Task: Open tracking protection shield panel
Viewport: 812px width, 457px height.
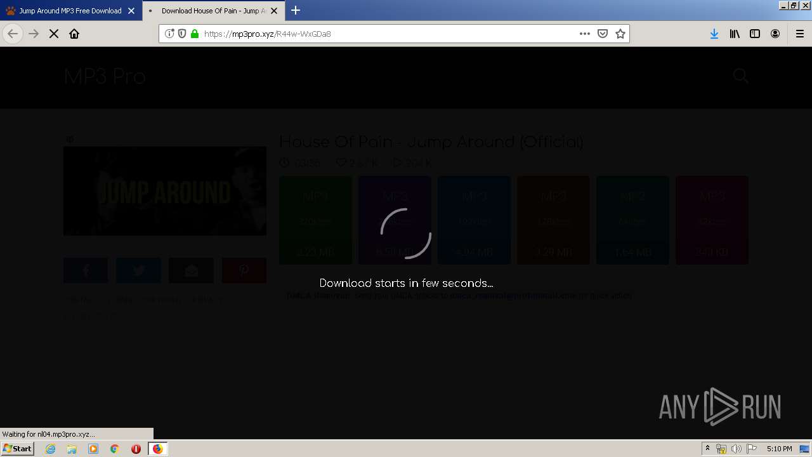Action: 182,34
